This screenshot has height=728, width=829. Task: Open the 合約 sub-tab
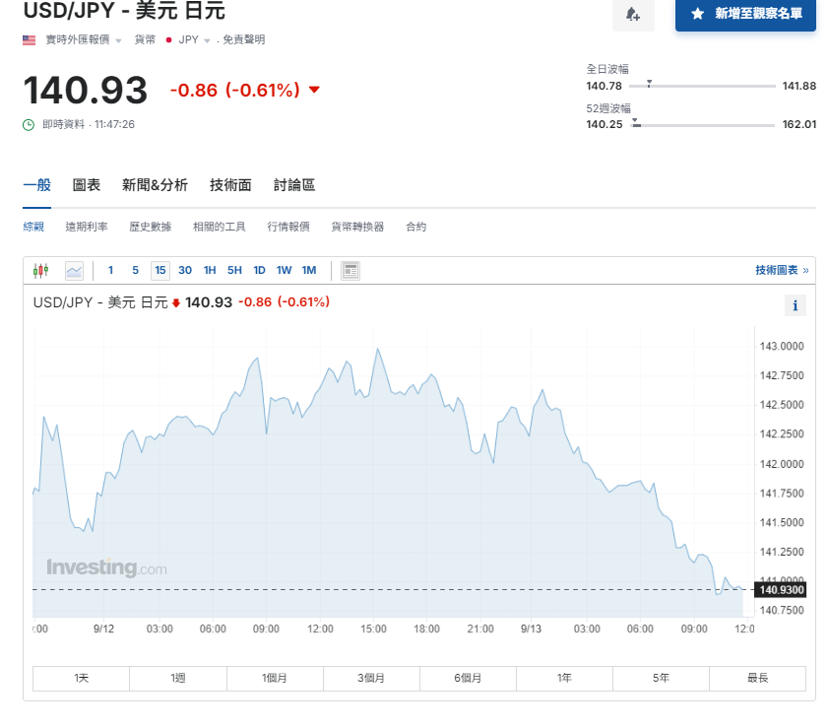416,227
